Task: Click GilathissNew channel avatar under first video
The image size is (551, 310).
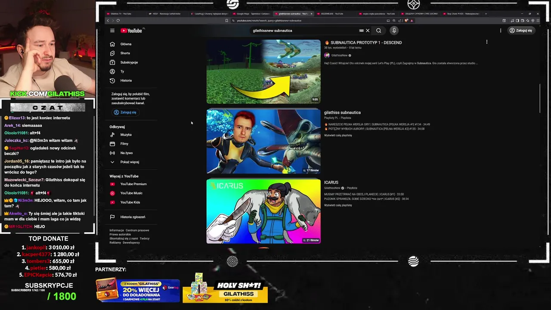Action: click(327, 55)
